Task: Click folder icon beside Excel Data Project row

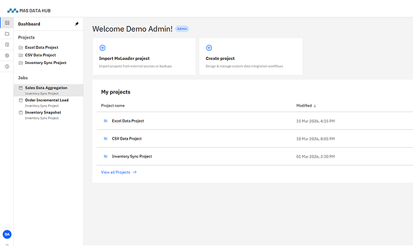Action: 105,121
